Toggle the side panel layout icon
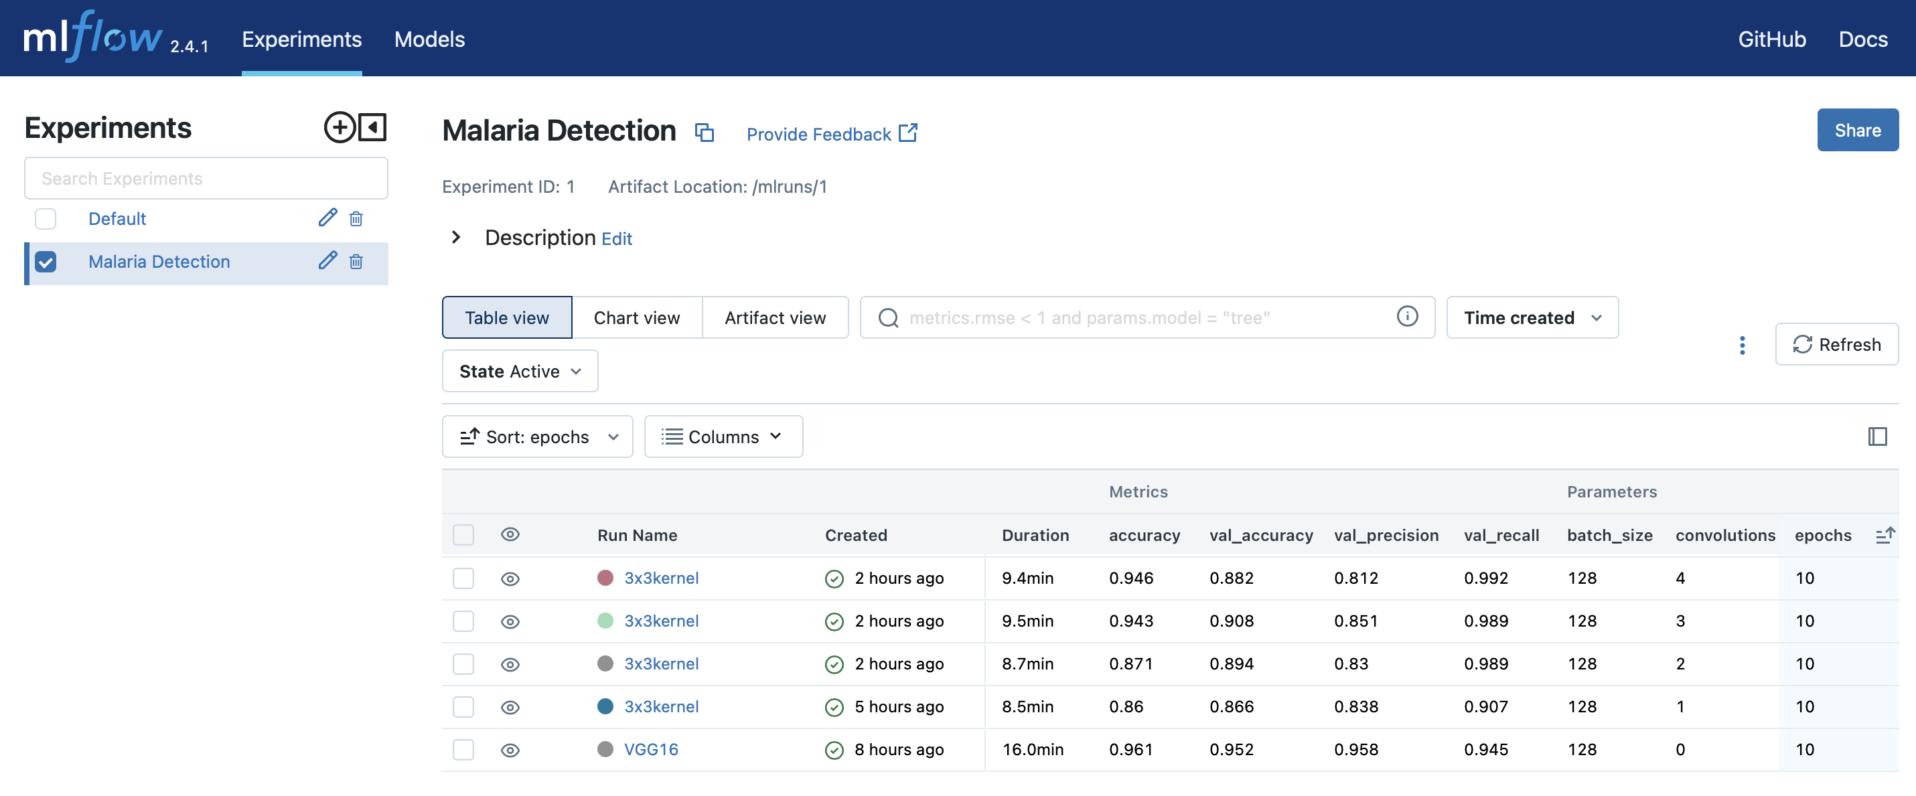 1877,436
